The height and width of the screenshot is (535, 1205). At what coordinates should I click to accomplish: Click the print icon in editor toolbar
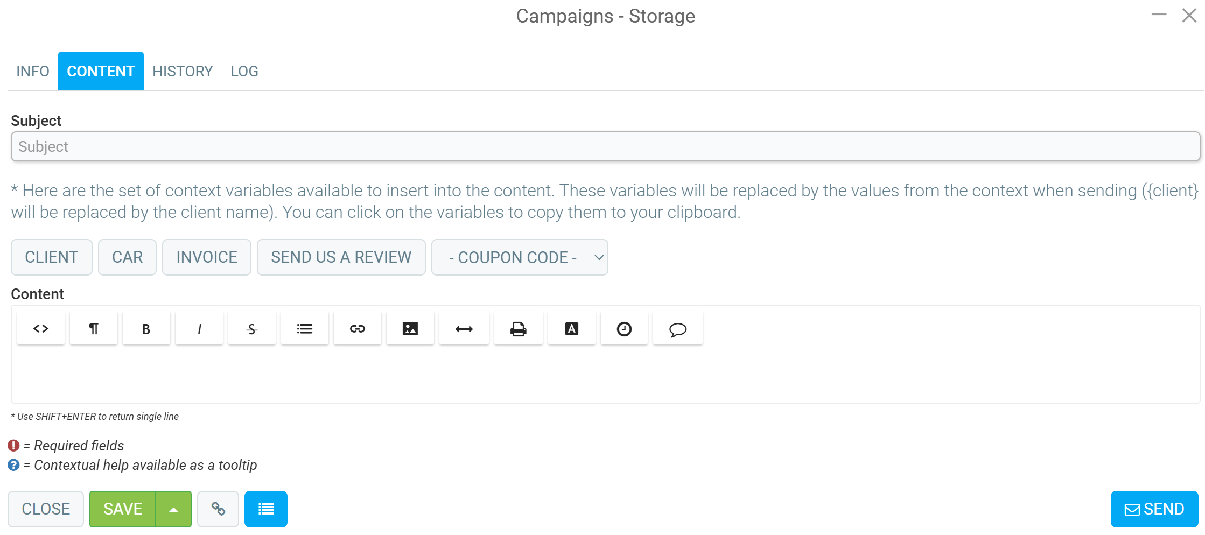point(519,328)
